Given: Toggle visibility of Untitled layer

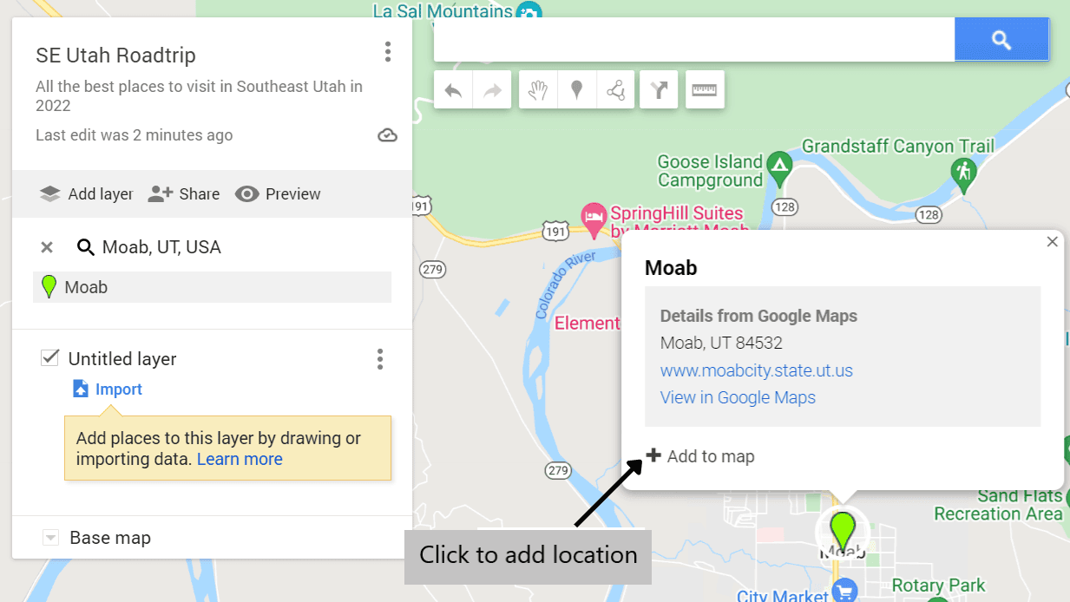Looking at the screenshot, I should [x=49, y=358].
